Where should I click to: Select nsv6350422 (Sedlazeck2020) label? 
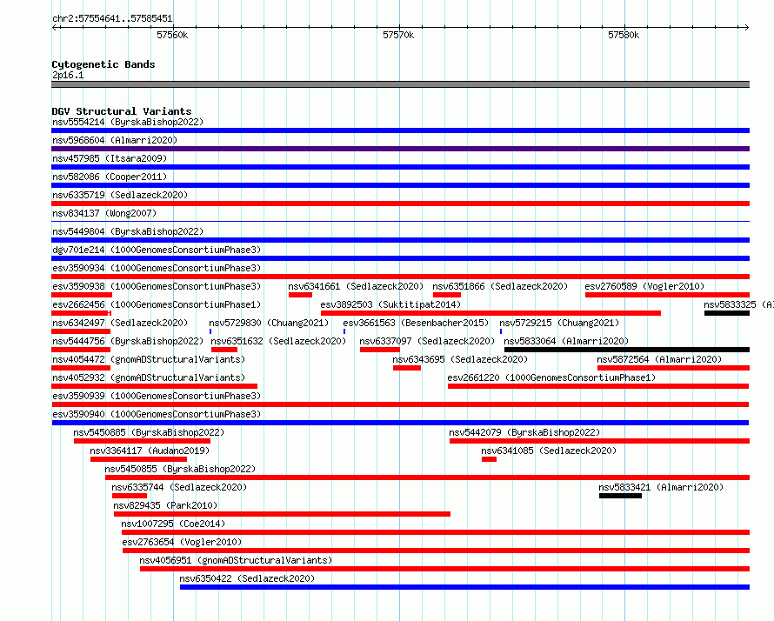click(x=247, y=578)
